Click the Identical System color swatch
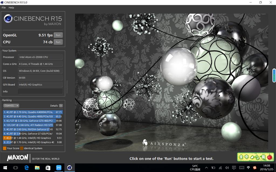The height and width of the screenshot is (172, 276). point(22,148)
